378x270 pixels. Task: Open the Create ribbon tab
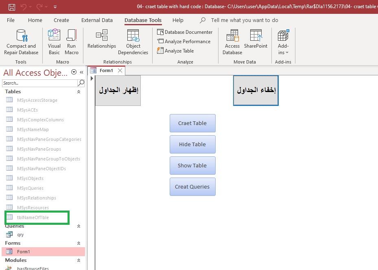coord(61,20)
